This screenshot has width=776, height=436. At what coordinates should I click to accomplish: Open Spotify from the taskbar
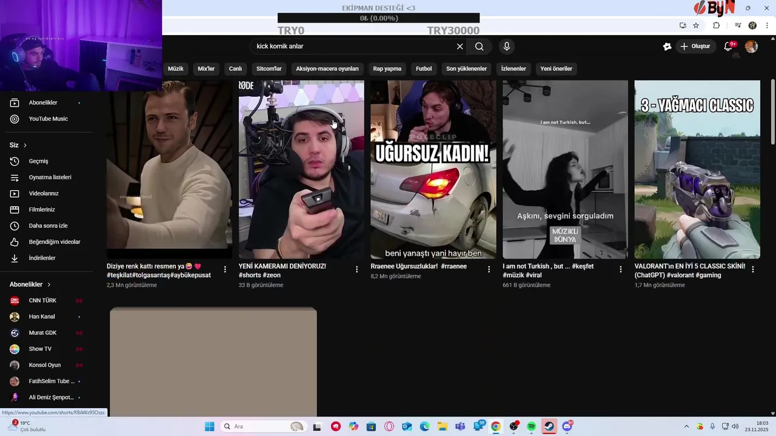click(x=531, y=426)
